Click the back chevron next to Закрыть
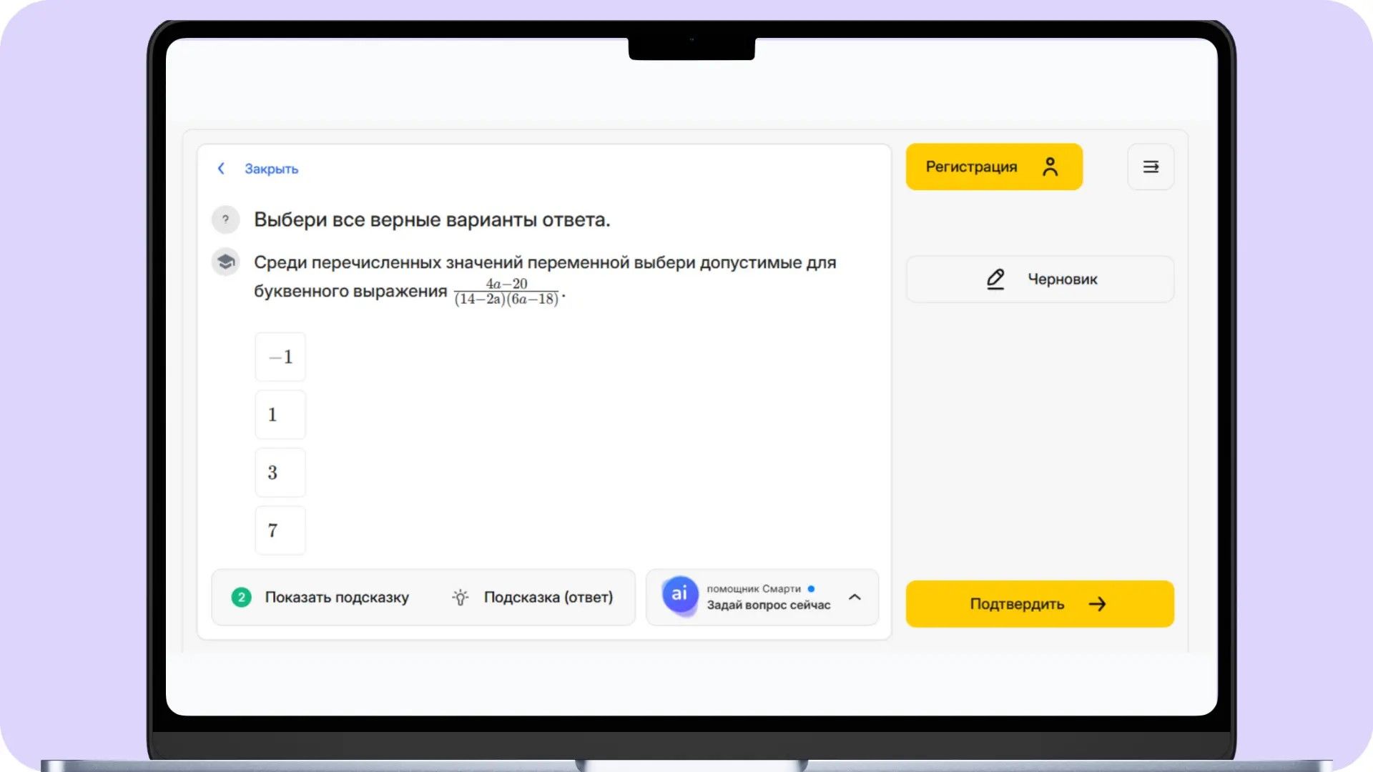 221,168
